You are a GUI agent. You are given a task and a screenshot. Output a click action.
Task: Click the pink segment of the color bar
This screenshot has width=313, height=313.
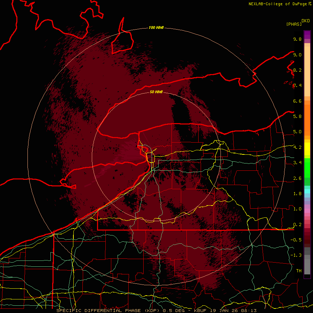[307, 211]
